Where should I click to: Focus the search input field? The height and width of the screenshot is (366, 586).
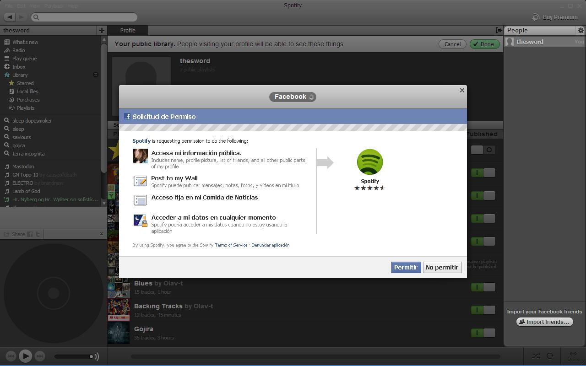pyautogui.click(x=84, y=17)
